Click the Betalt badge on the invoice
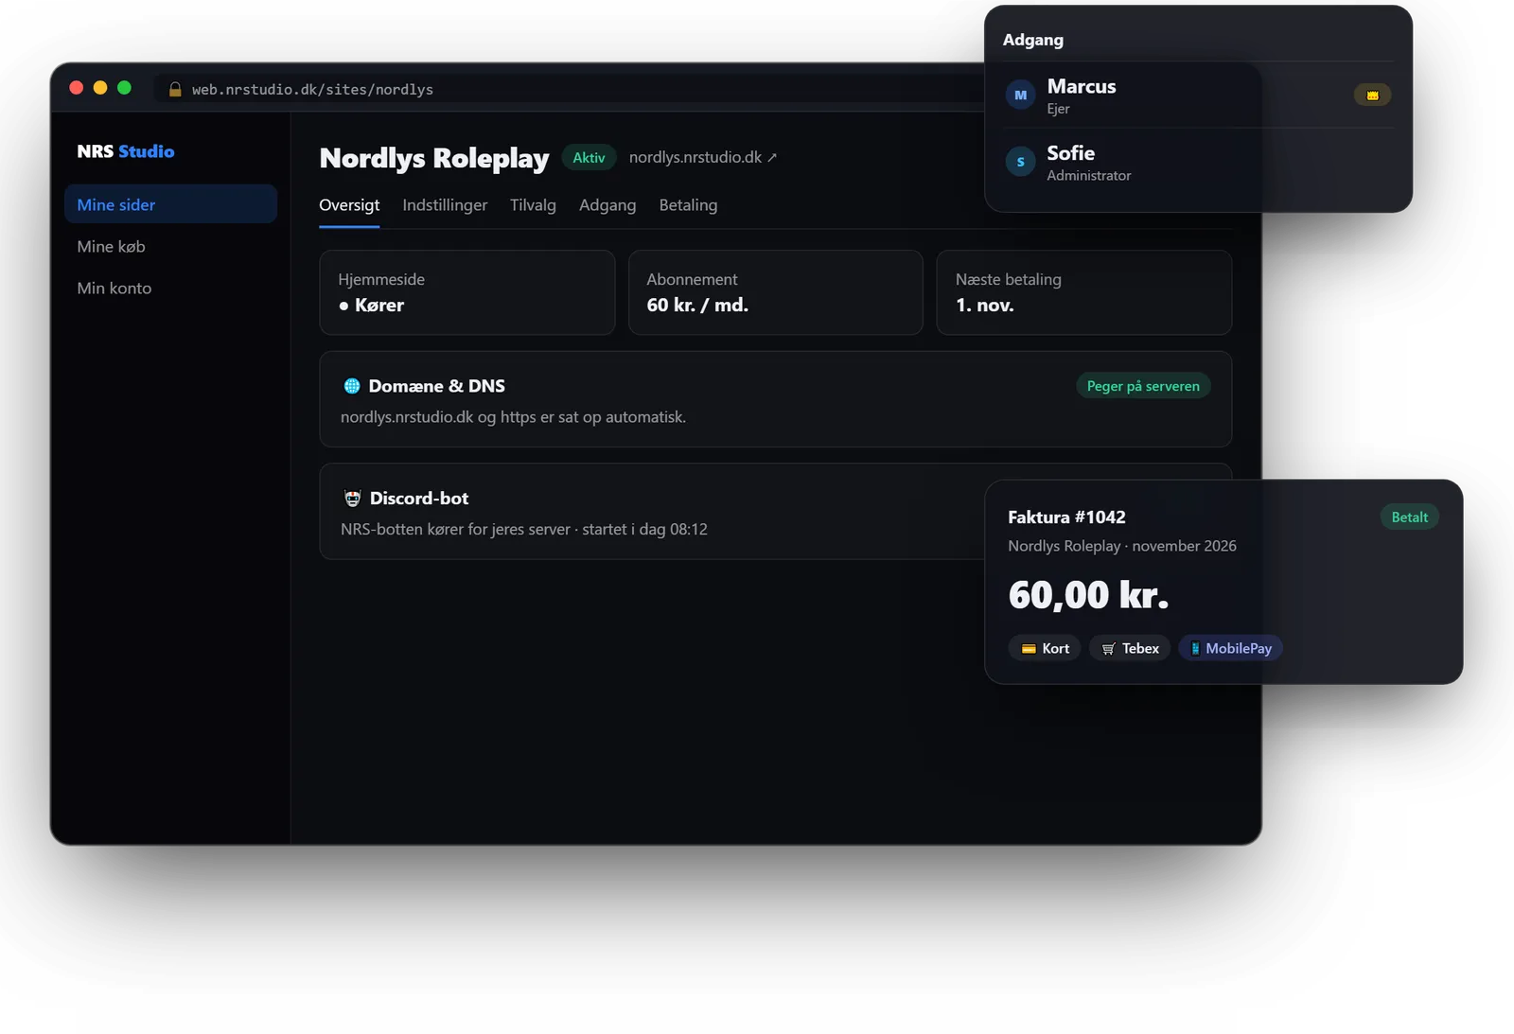The width and height of the screenshot is (1514, 1034). click(1409, 517)
